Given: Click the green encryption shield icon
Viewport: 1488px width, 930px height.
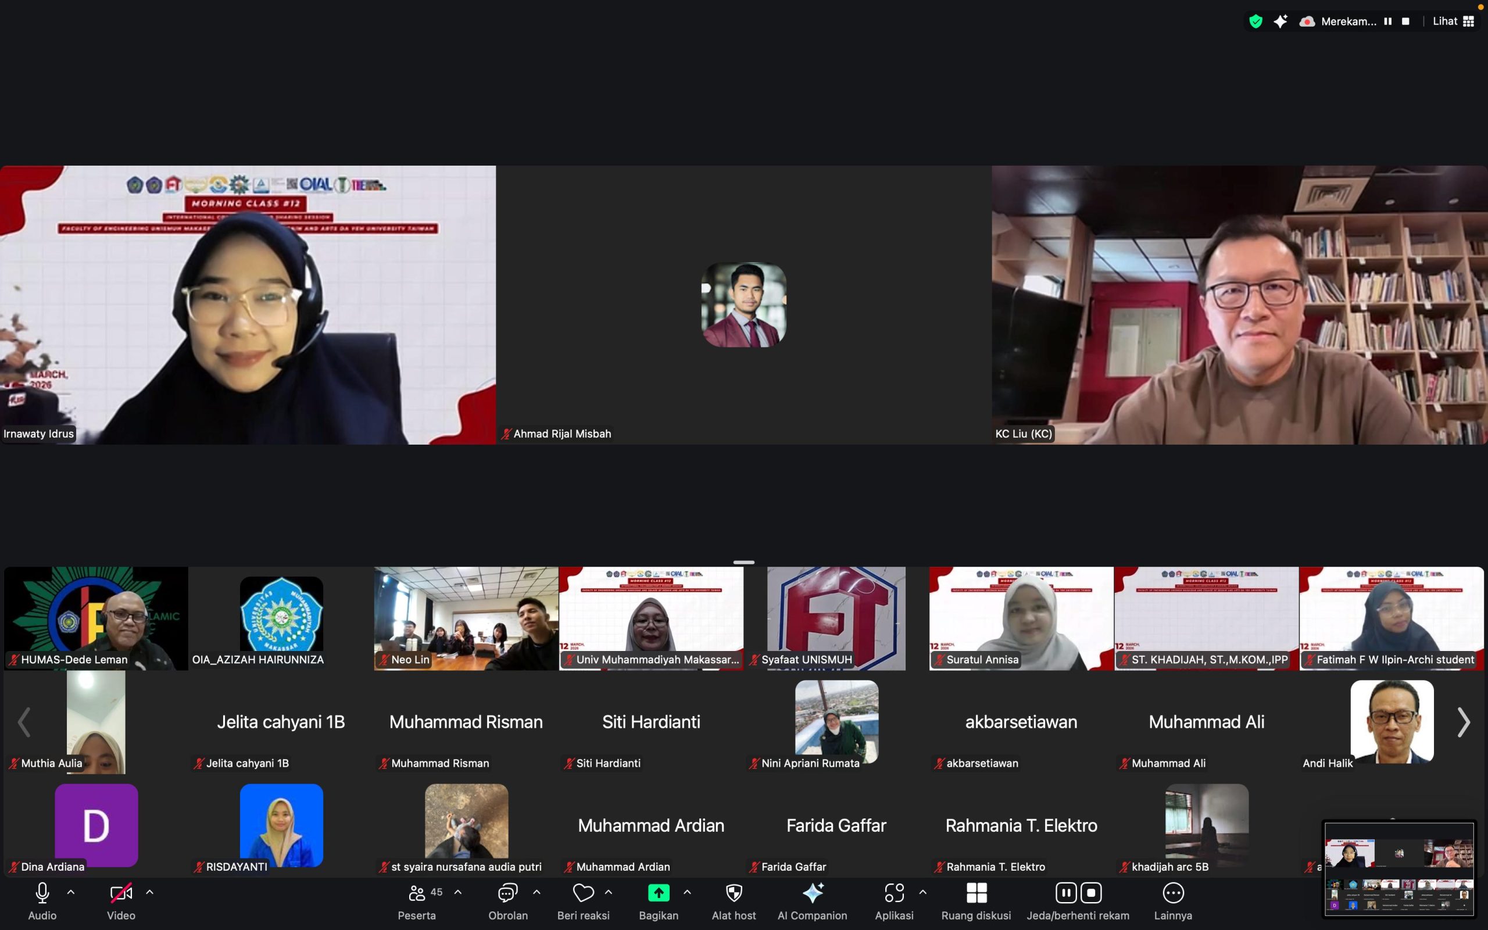Looking at the screenshot, I should coord(1255,22).
